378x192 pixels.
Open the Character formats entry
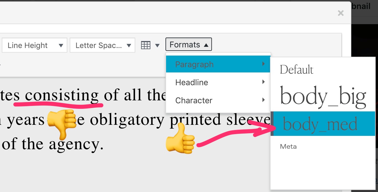coord(194,100)
